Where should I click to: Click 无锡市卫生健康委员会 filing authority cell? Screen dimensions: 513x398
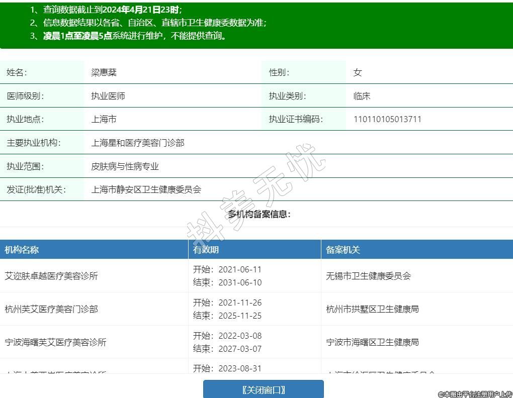click(x=369, y=276)
